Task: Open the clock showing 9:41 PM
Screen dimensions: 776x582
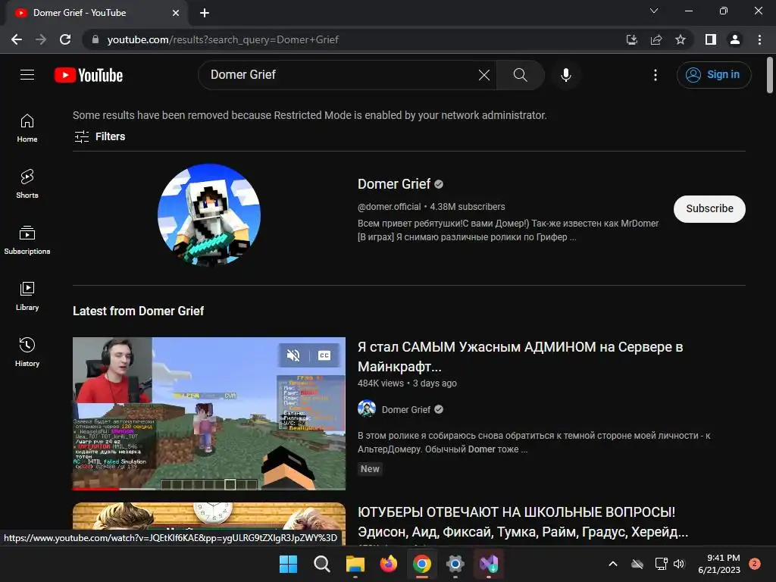Action: click(719, 564)
